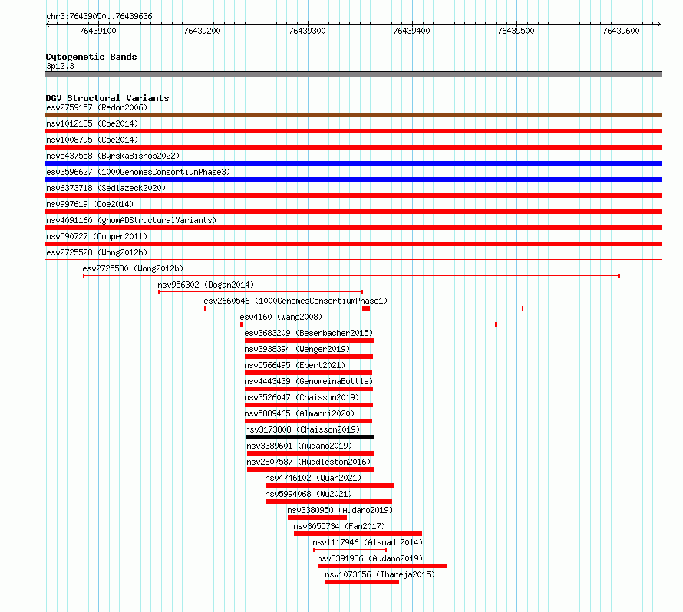Click the DGV Structural Variants track title
Viewport: 683px width, 612px height.
[x=107, y=98]
